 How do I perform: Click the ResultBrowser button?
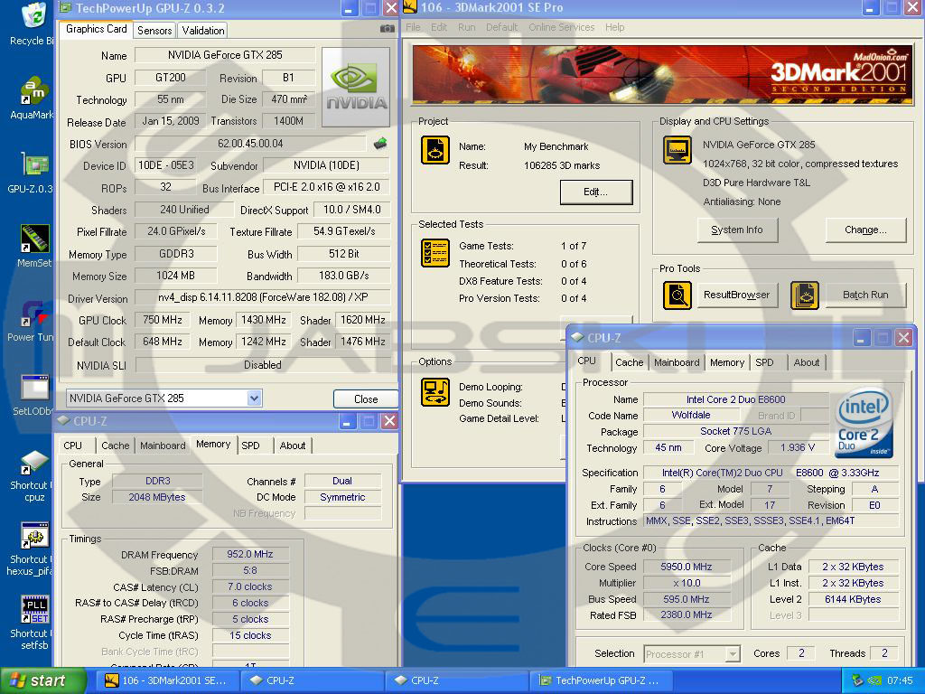pos(736,295)
